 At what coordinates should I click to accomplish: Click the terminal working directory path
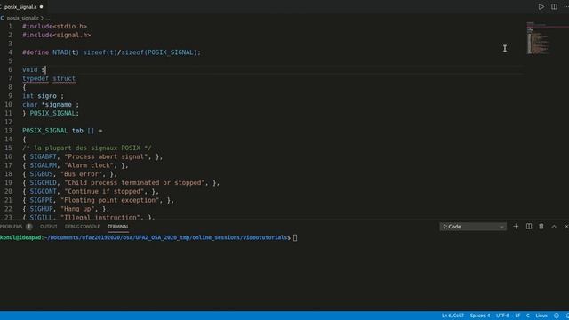click(x=166, y=237)
